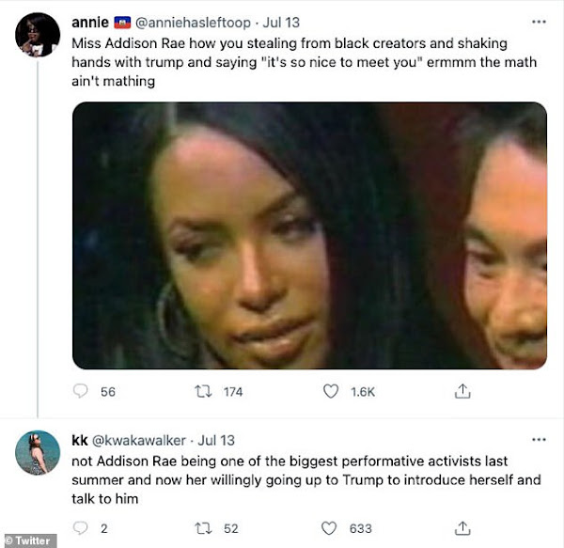Reply to annie's tweet via comment icon
Screen dimensions: 564x548
pyautogui.click(x=80, y=391)
